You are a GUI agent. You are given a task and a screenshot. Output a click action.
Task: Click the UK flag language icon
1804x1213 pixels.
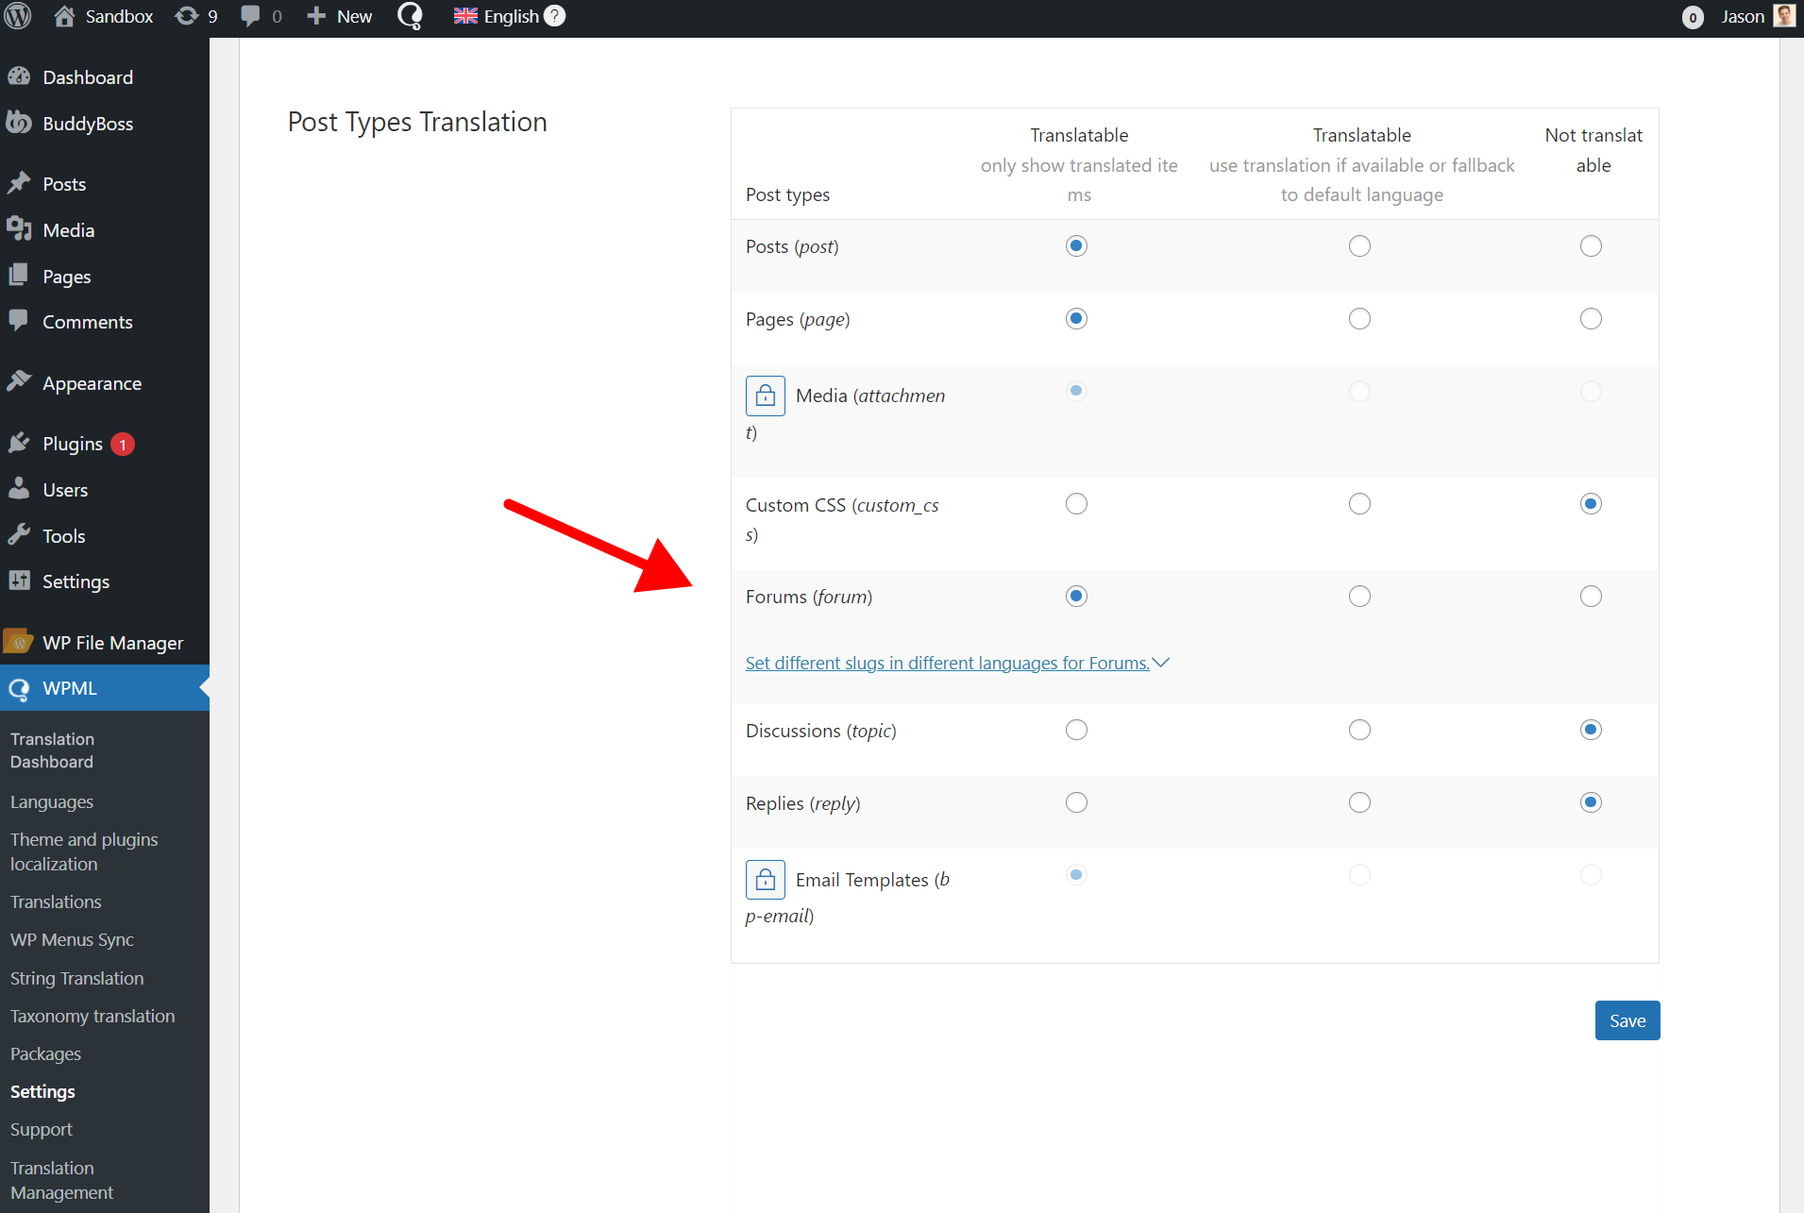point(465,16)
